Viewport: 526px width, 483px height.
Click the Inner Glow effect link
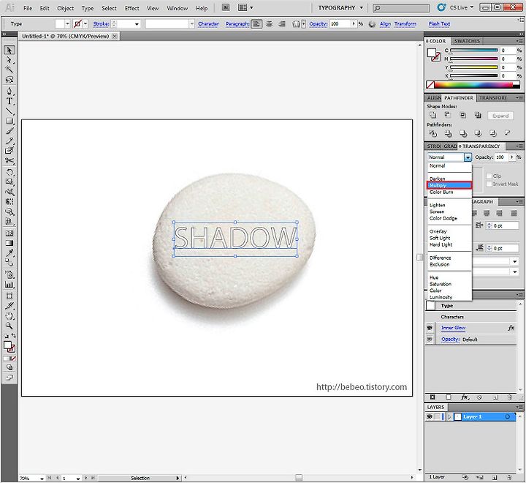[453, 328]
